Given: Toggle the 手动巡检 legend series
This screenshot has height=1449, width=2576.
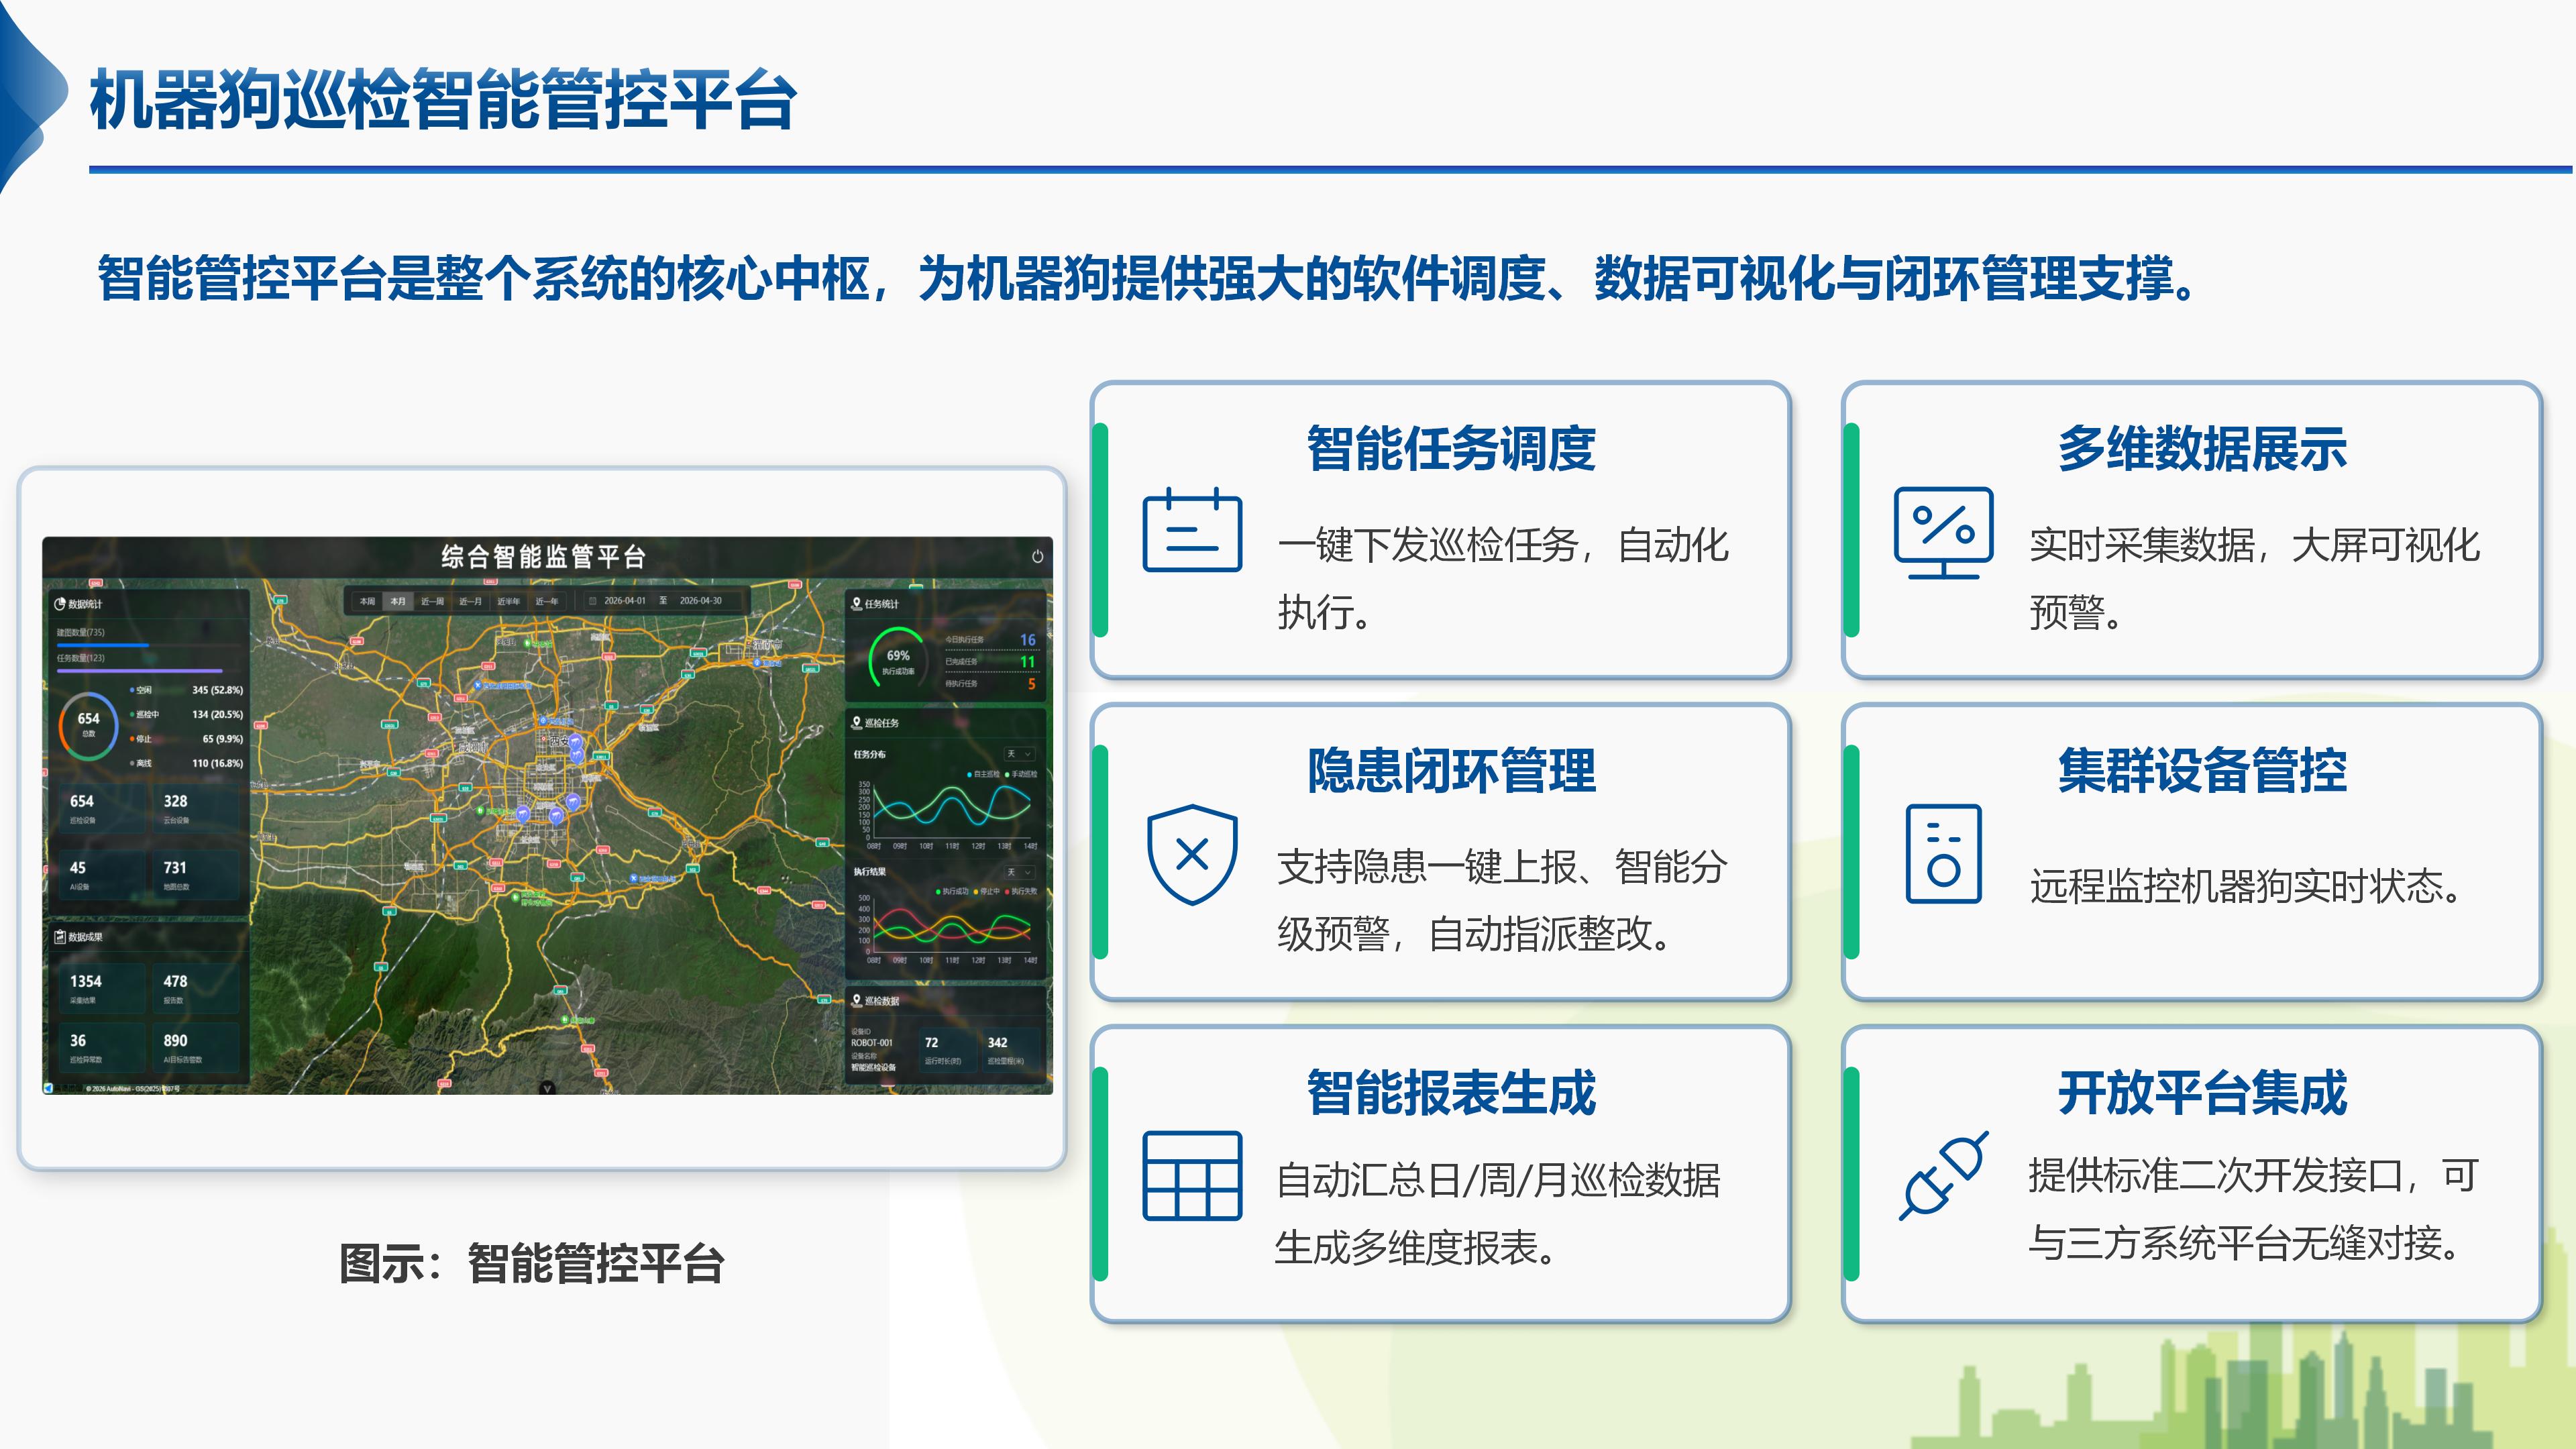Looking at the screenshot, I should (1021, 774).
